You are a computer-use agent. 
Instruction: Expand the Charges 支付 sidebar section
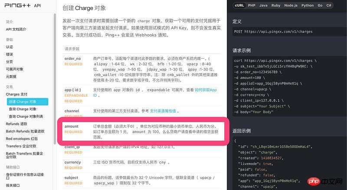click(16, 94)
